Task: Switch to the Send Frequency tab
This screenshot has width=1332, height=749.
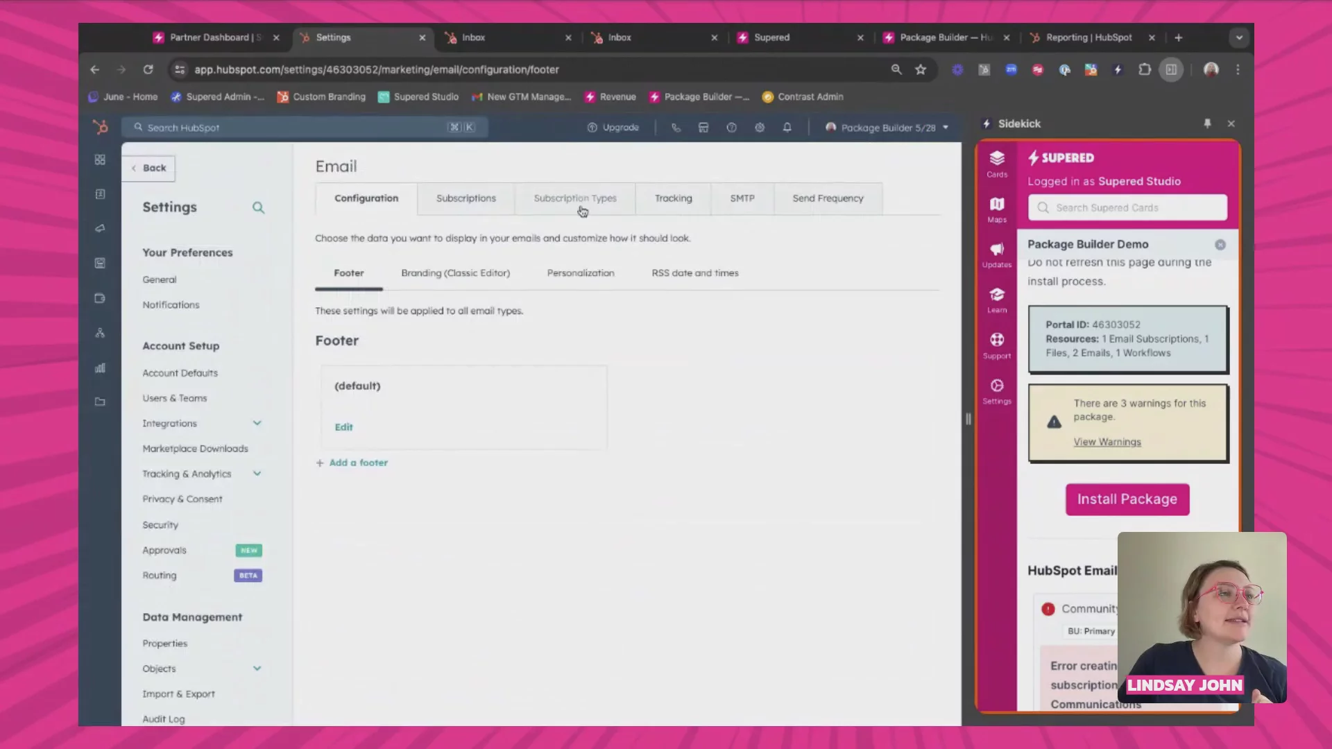Action: pyautogui.click(x=828, y=198)
